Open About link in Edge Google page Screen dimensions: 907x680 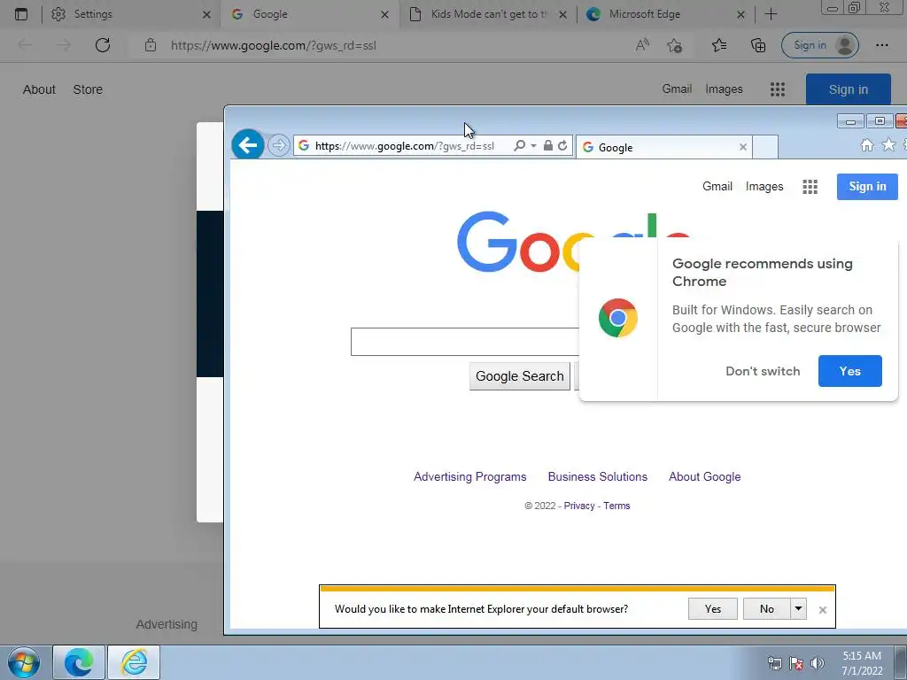[x=39, y=89]
